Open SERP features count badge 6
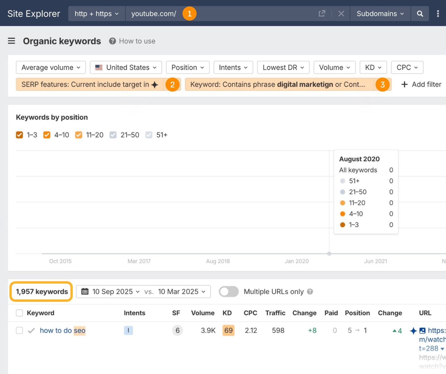The image size is (446, 374). (x=178, y=331)
